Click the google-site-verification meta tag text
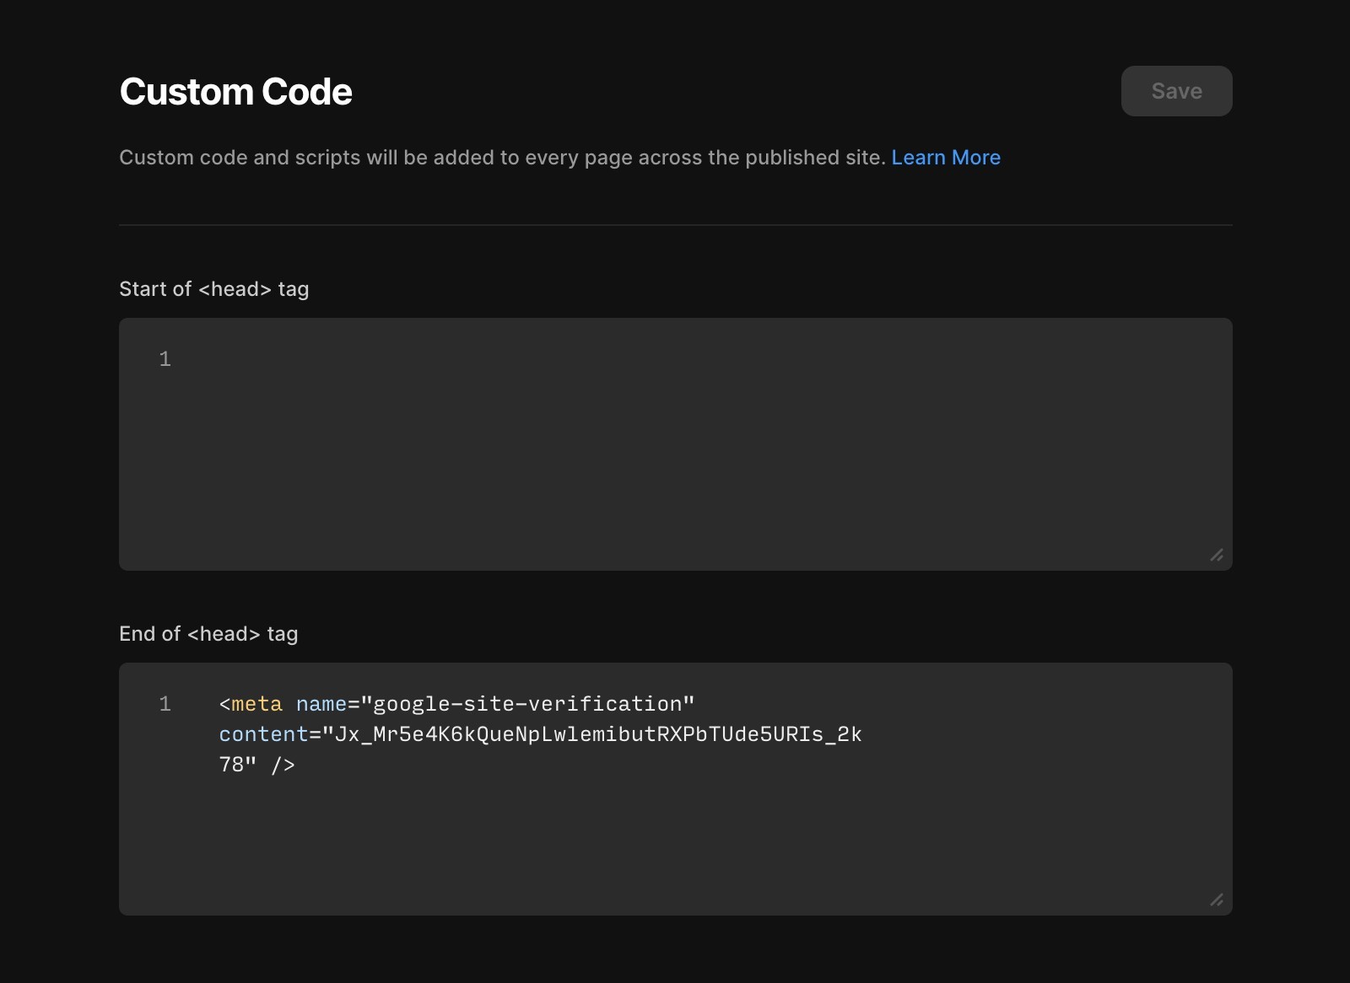 coord(532,703)
